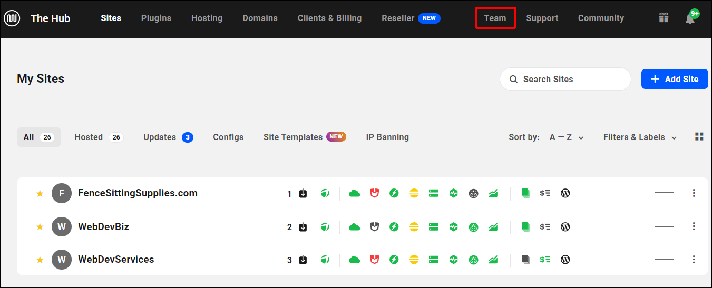Open red security shield for FenceSittingSupplies.com
Viewport: 712px width, 288px height.
click(374, 193)
